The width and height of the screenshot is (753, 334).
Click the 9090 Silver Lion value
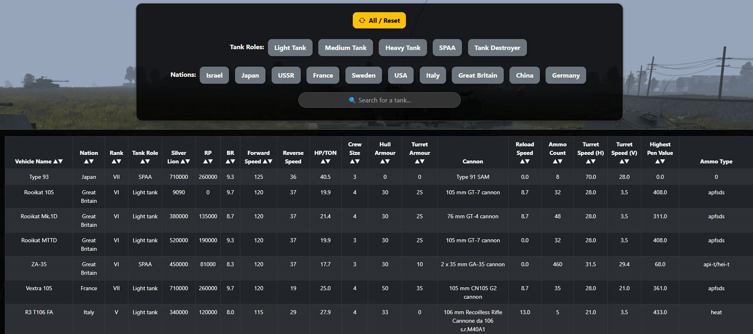178,192
